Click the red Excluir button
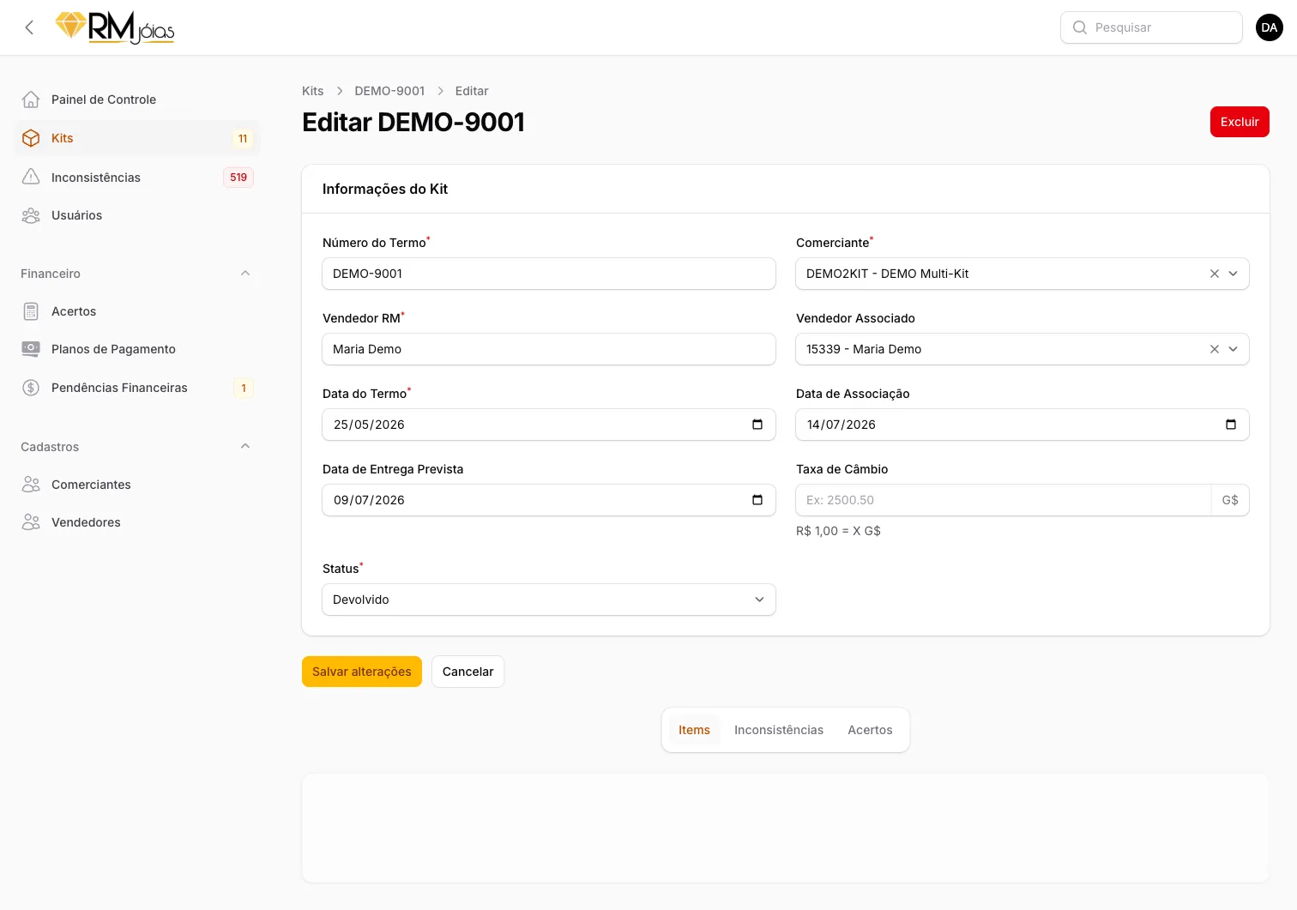 click(1240, 122)
